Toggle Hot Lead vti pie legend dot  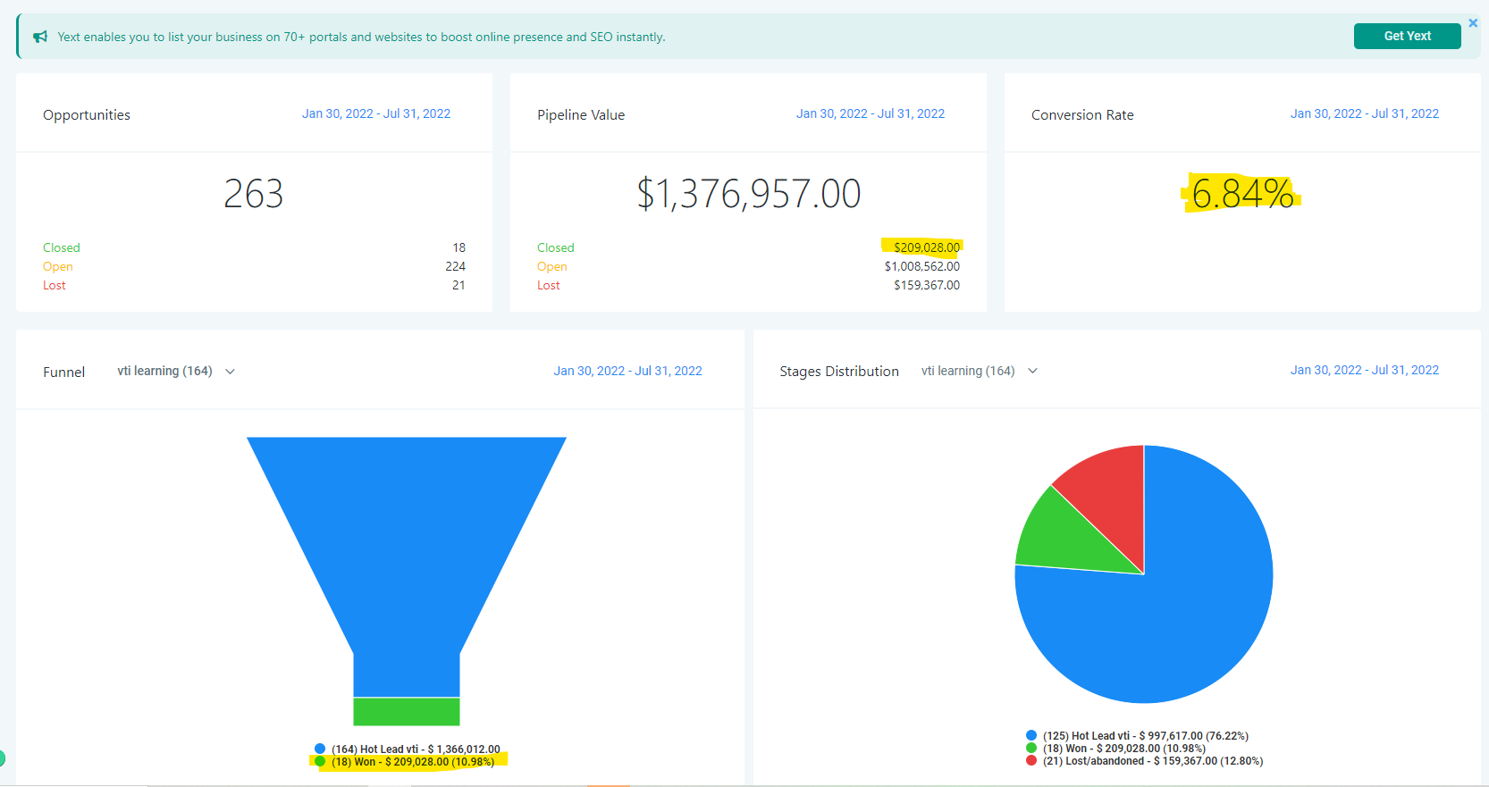pyautogui.click(x=1031, y=735)
